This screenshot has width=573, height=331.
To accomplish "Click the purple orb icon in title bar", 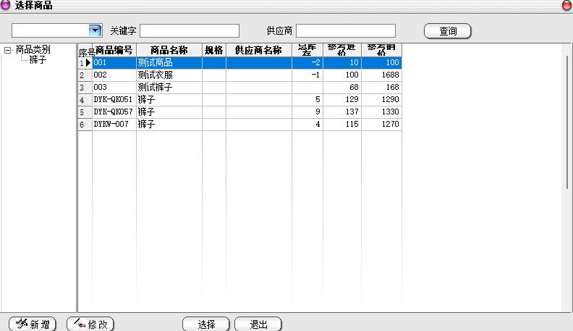I will [7, 5].
